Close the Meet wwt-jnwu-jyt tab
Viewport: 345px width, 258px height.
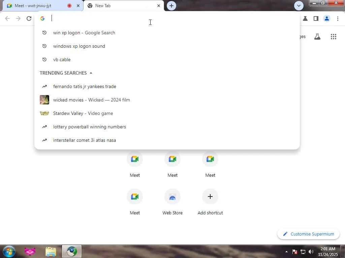point(78,6)
